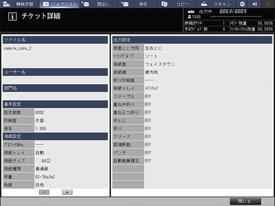This screenshot has height=206, width=275.
Task: Select the 倍率 value 1.000
Action: tap(40, 128)
